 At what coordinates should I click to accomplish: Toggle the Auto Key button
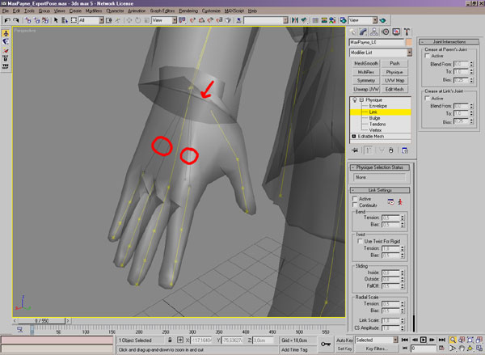[344, 340]
